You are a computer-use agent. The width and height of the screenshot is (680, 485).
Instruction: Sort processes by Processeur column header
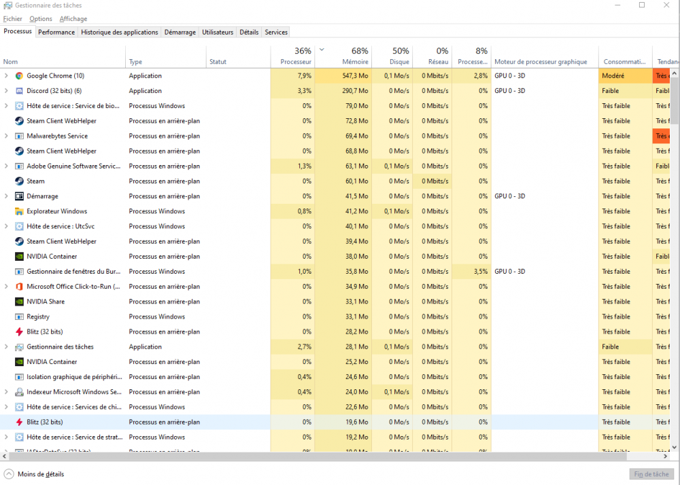[x=296, y=62]
